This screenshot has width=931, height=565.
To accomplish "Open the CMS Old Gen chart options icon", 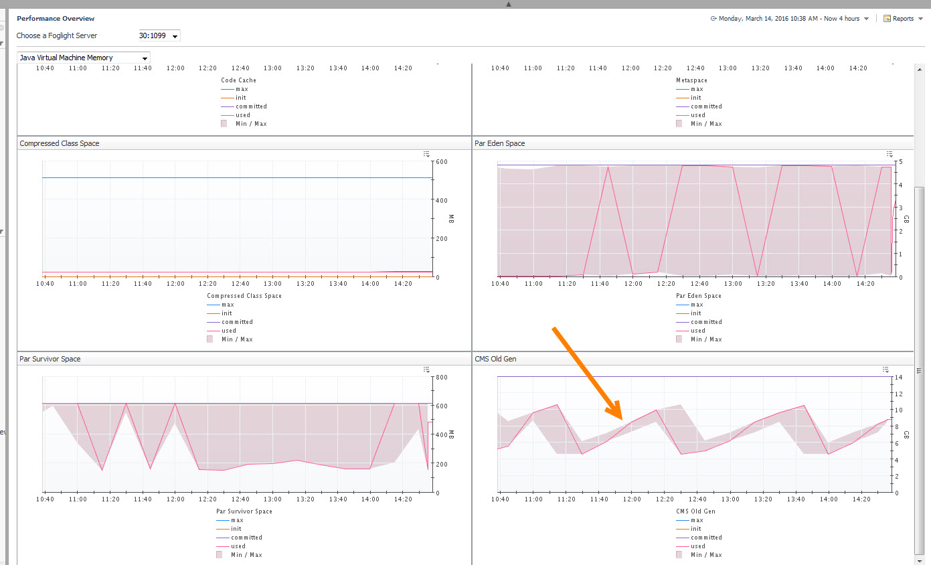I will click(x=885, y=370).
